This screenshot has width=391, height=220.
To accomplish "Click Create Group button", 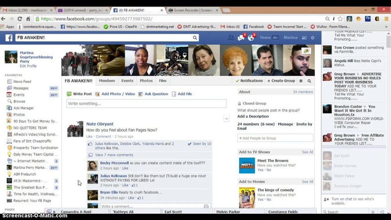I will point(281,81).
